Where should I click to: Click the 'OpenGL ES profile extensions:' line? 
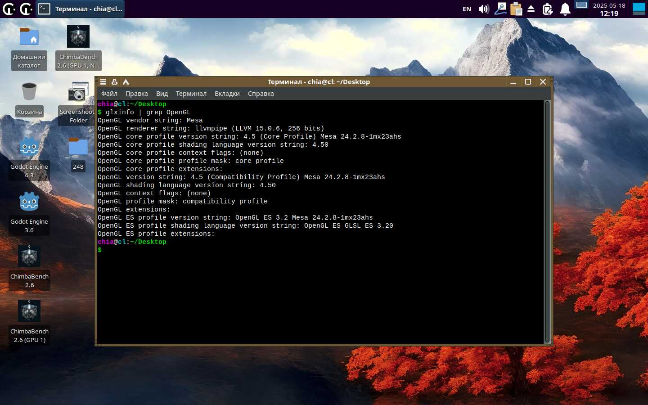click(156, 234)
